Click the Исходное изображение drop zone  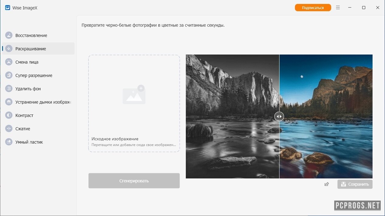pyautogui.click(x=134, y=103)
